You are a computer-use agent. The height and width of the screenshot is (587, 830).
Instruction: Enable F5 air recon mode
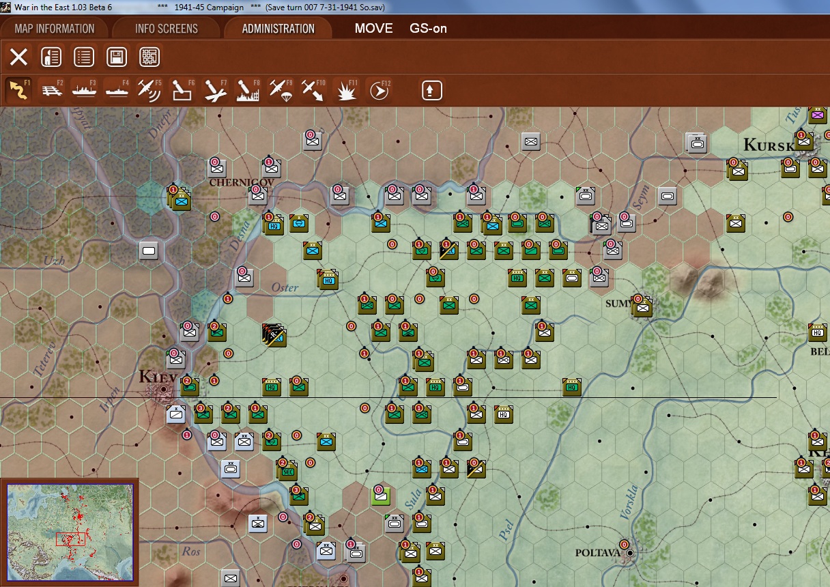click(x=149, y=90)
